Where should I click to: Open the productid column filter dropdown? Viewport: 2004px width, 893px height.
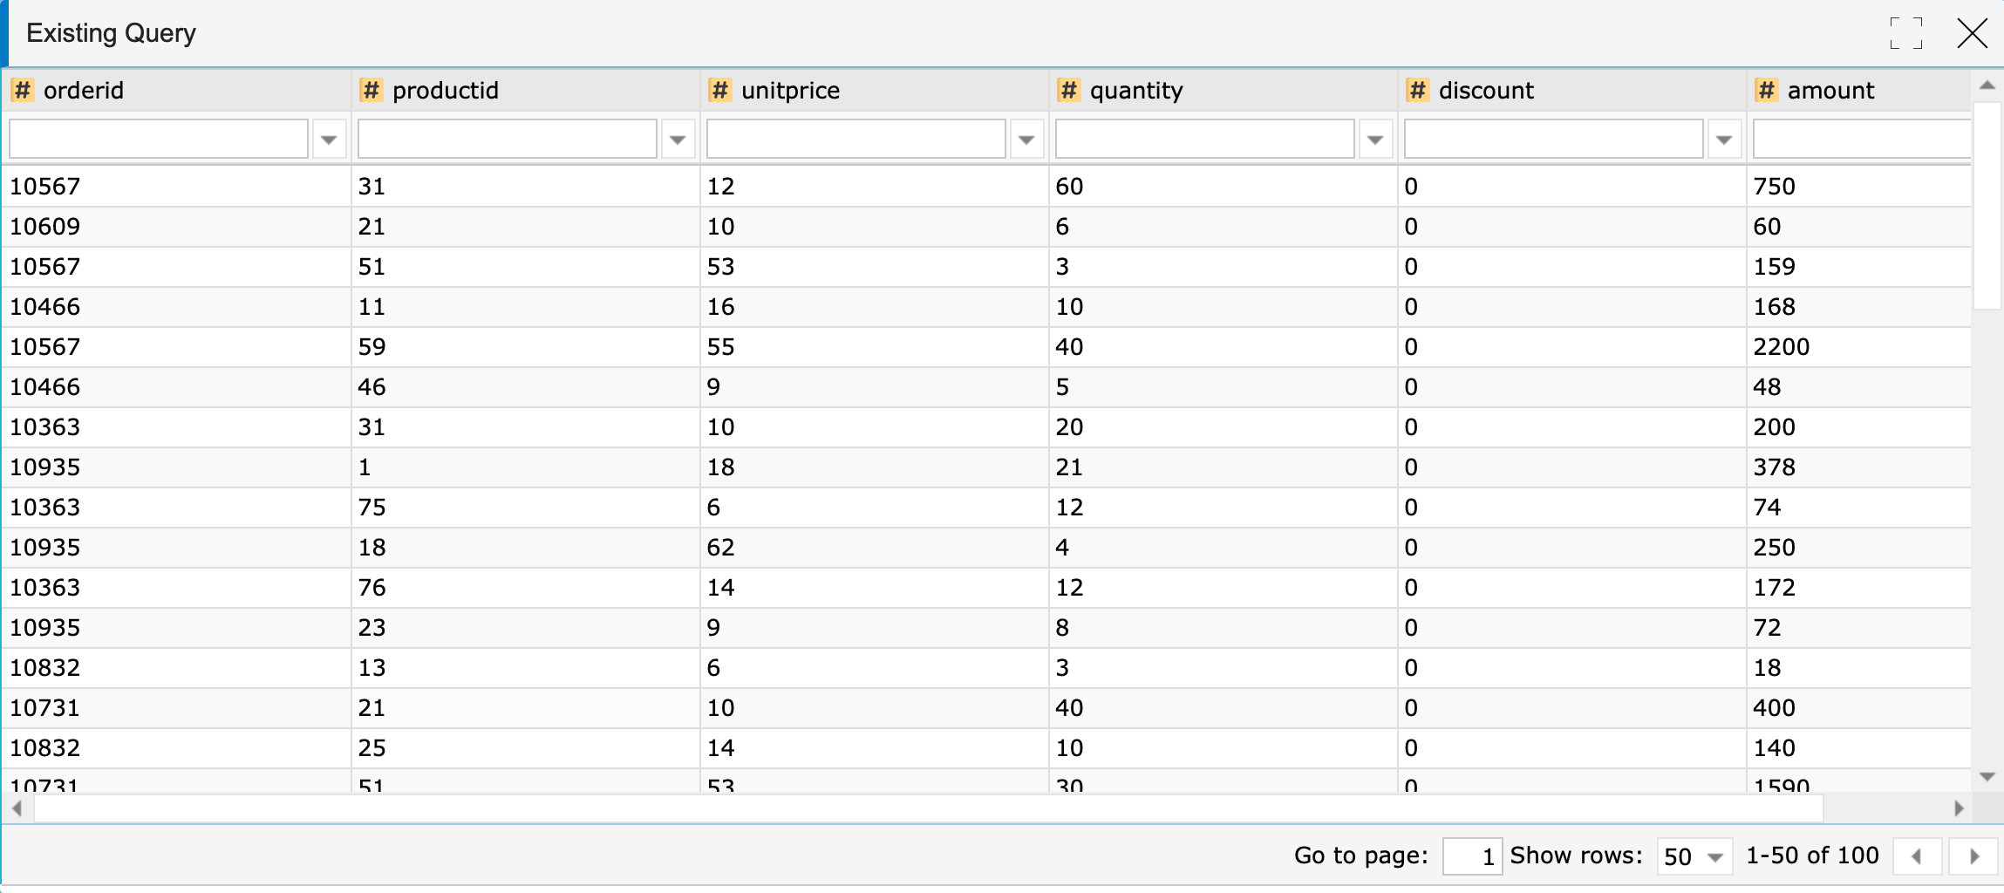pos(678,138)
